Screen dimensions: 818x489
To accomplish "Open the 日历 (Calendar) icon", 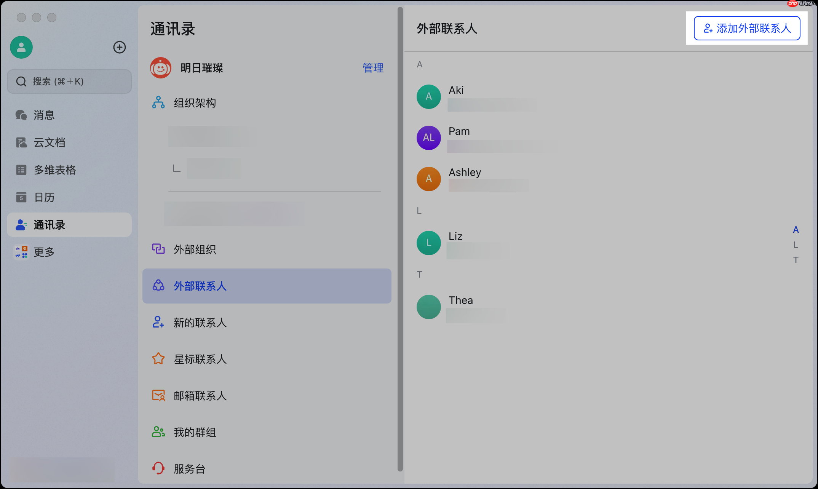I will 43,197.
